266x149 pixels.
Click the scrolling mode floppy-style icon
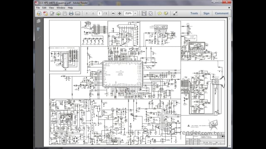[144, 13]
